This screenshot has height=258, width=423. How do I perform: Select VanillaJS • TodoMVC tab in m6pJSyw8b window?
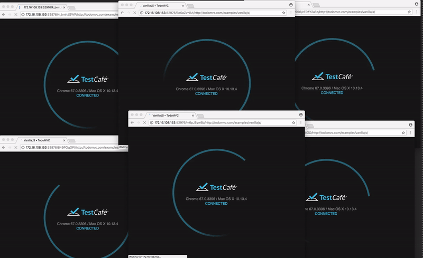[171, 115]
